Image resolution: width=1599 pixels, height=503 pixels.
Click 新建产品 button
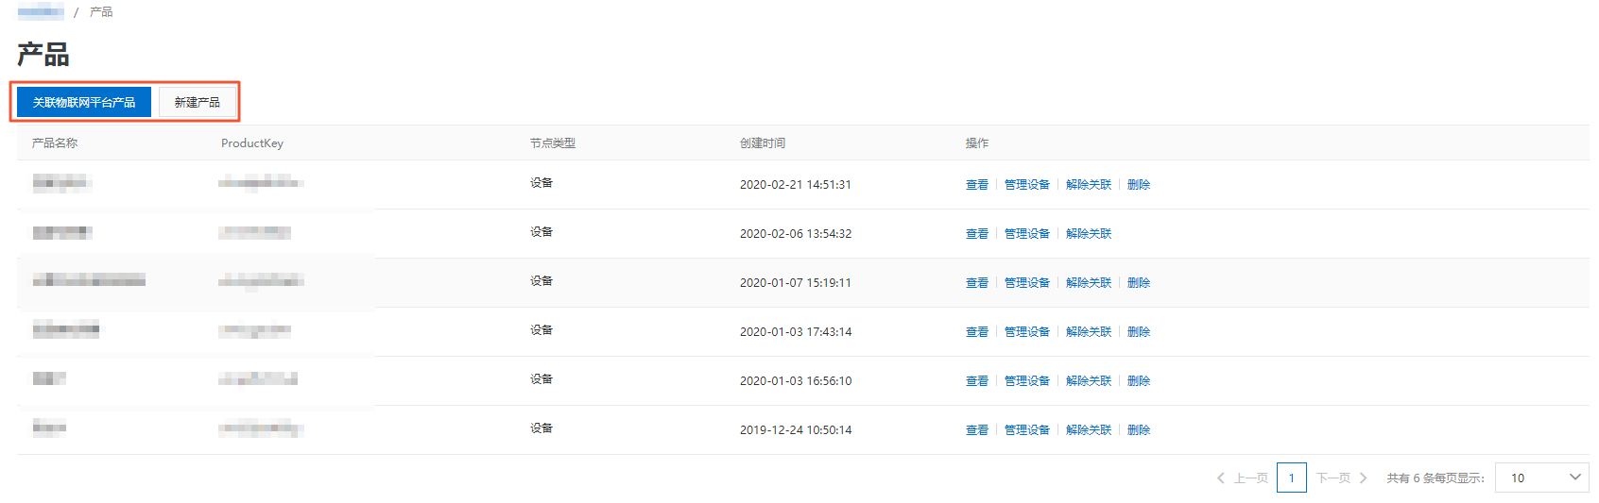198,102
